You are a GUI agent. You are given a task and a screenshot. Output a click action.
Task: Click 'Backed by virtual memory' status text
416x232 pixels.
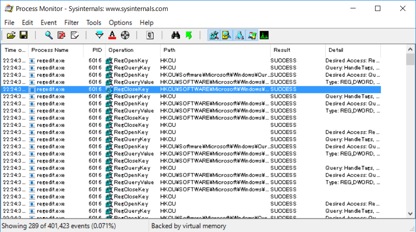(189, 226)
